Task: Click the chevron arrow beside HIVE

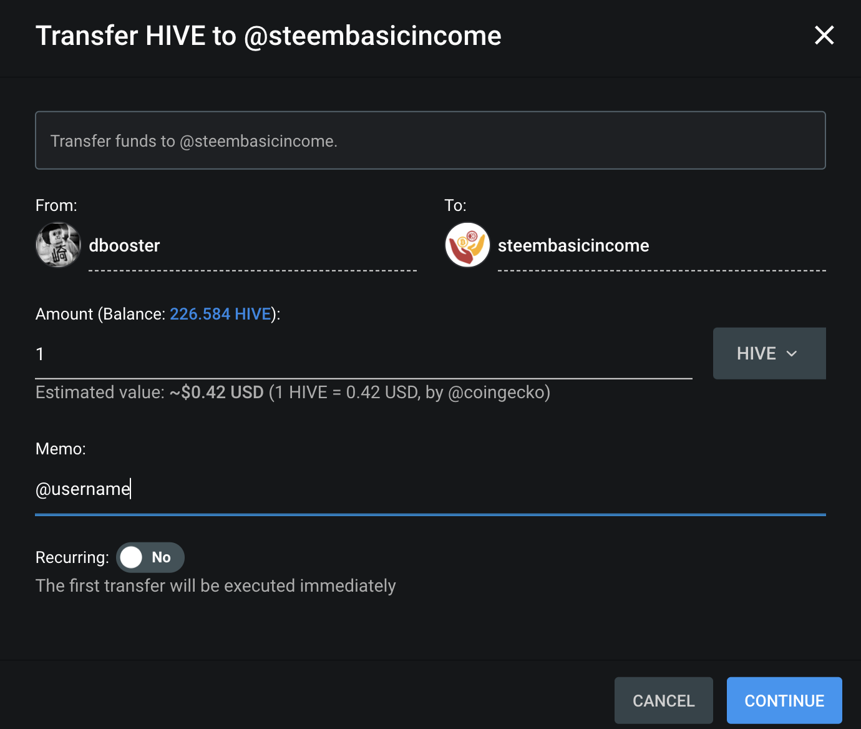Action: coord(792,354)
